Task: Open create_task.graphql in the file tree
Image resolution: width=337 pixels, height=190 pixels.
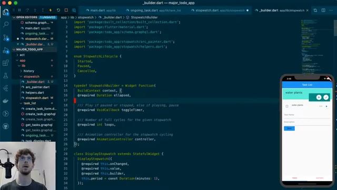Action: [x=41, y=114]
